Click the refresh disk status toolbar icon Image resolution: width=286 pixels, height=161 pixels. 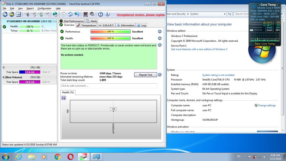[x=5, y=14]
